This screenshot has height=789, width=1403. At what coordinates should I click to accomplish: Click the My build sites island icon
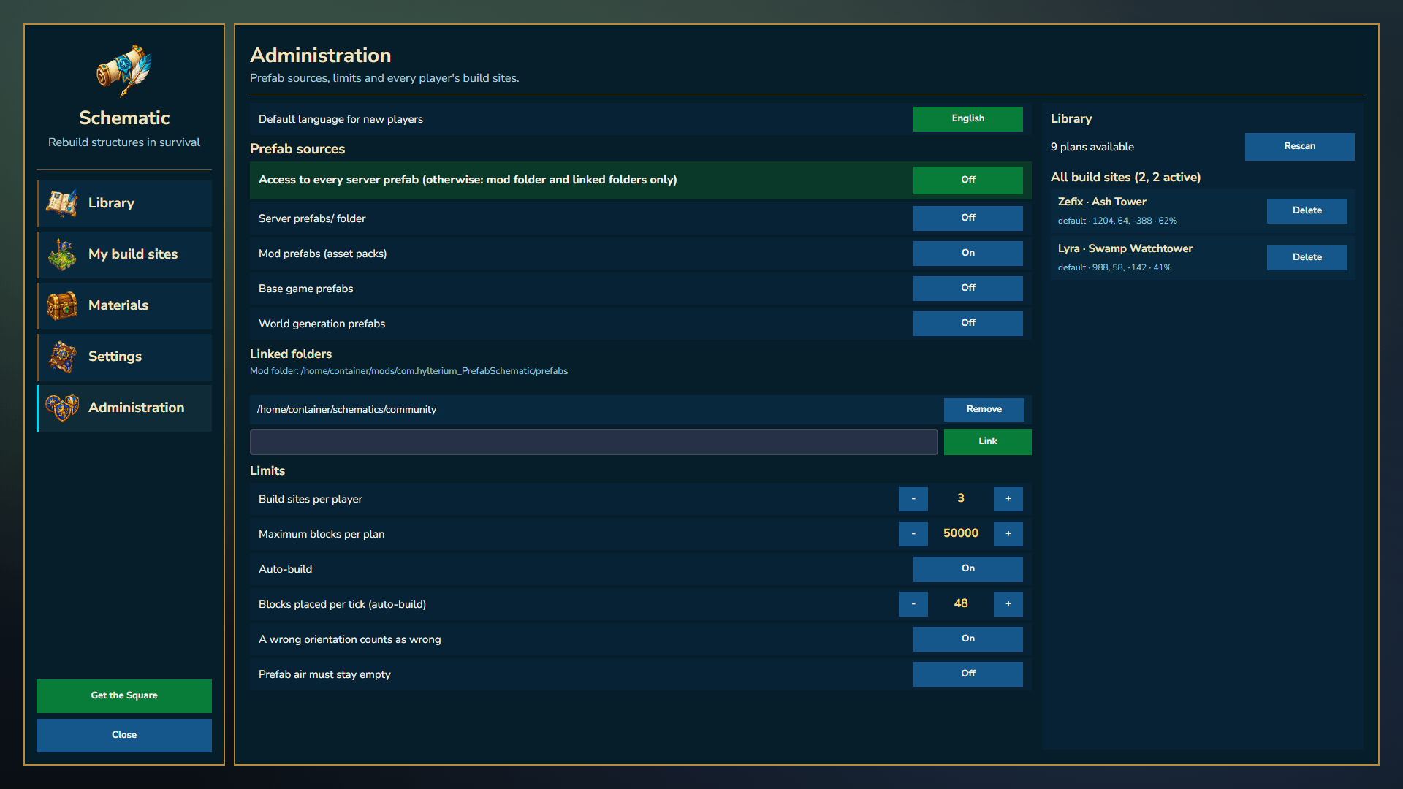62,254
